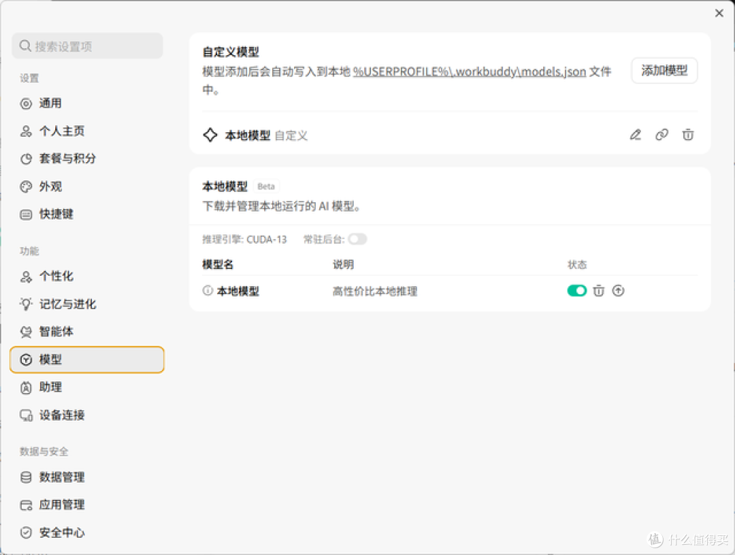Switch to 应用管理 section
This screenshot has width=735, height=555.
87,505
